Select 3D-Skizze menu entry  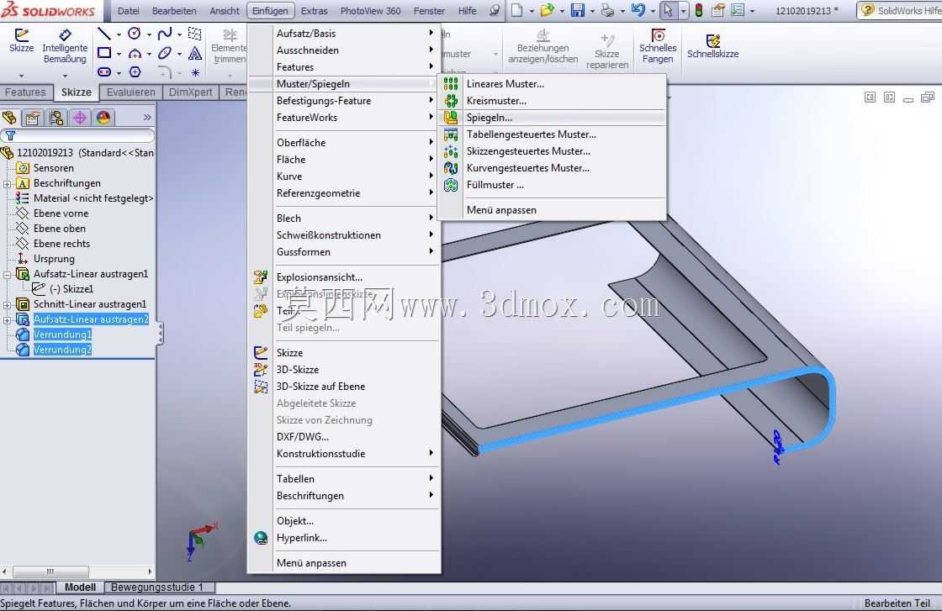(x=344, y=370)
